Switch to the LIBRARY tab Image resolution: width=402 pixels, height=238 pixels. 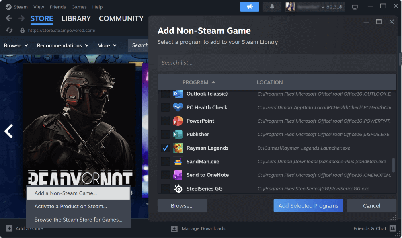(76, 18)
